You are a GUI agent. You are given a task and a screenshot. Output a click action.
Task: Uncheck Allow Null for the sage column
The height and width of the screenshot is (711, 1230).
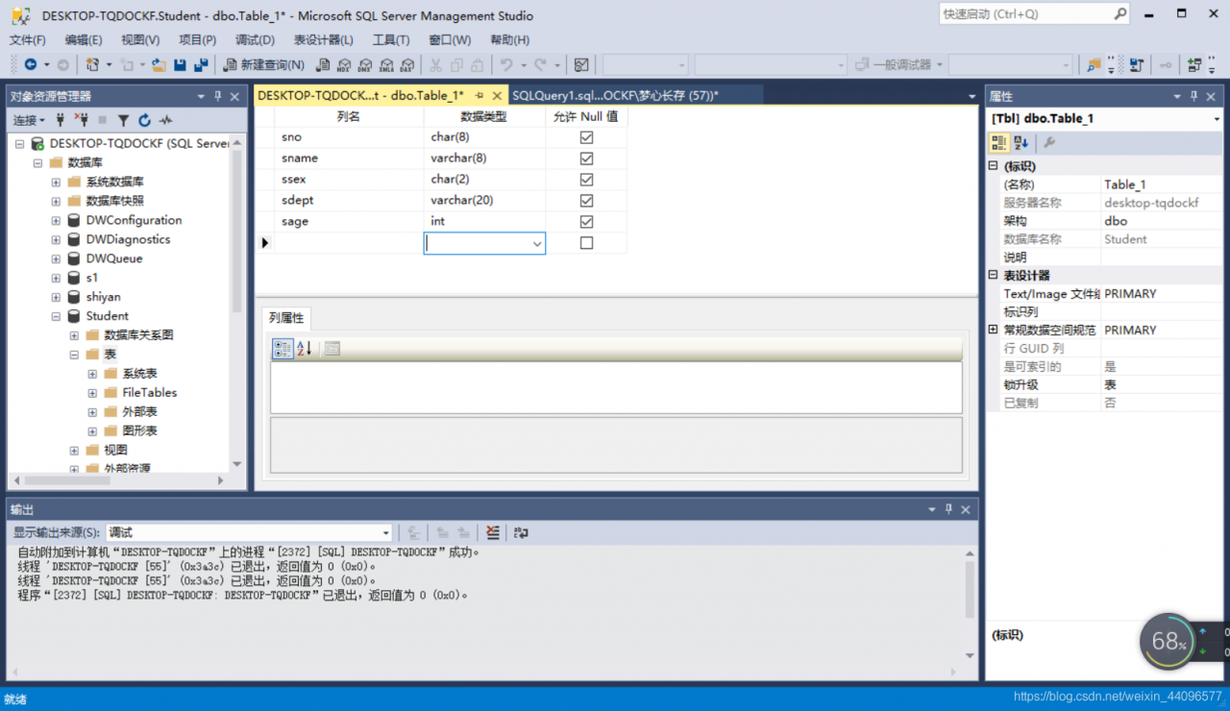(x=586, y=222)
